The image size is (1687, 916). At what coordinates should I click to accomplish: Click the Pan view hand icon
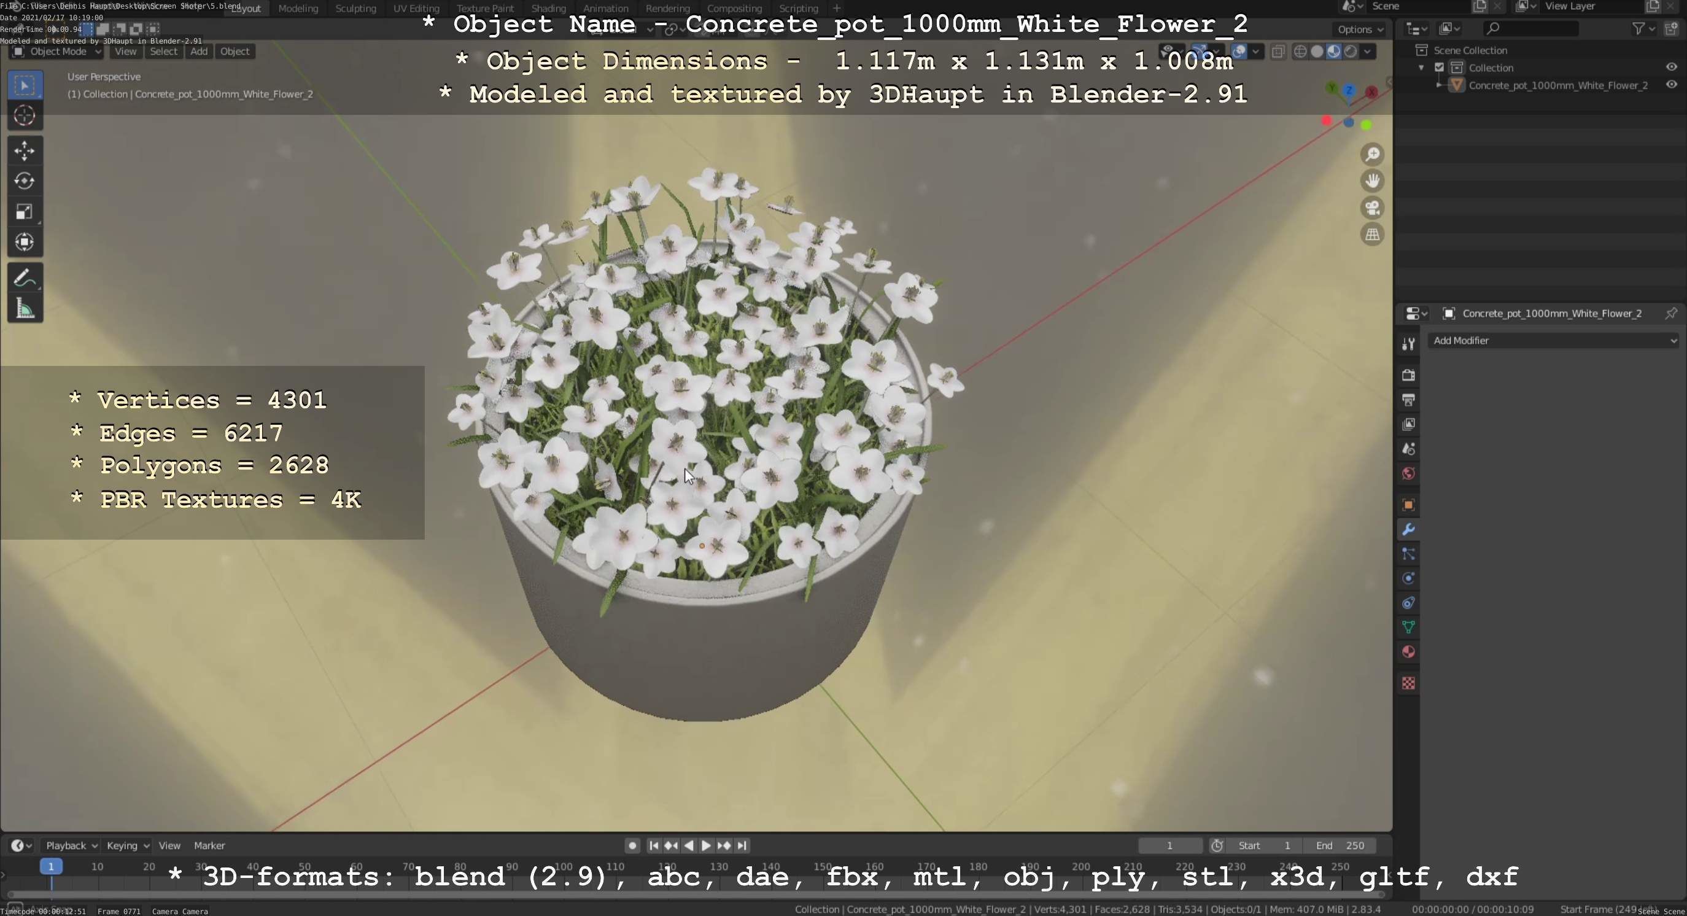coord(1373,181)
